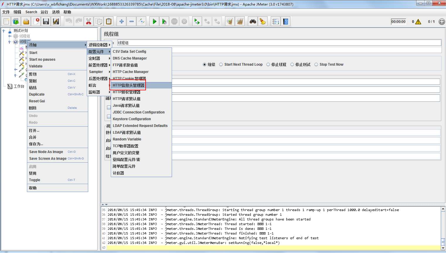Expand the disabled grey 线程组 node toggle

(10, 36)
